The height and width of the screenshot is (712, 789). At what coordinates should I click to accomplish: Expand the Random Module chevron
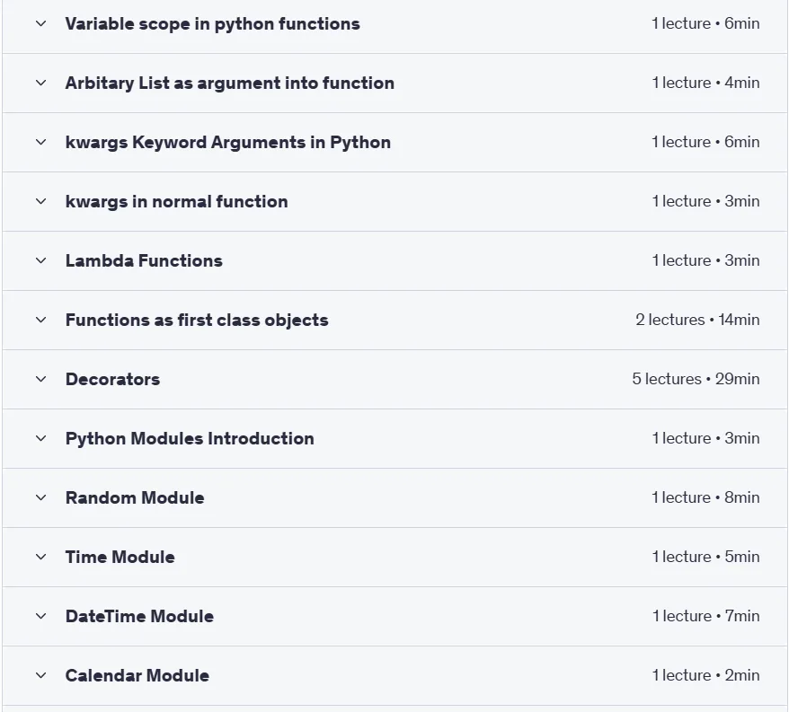click(x=41, y=497)
